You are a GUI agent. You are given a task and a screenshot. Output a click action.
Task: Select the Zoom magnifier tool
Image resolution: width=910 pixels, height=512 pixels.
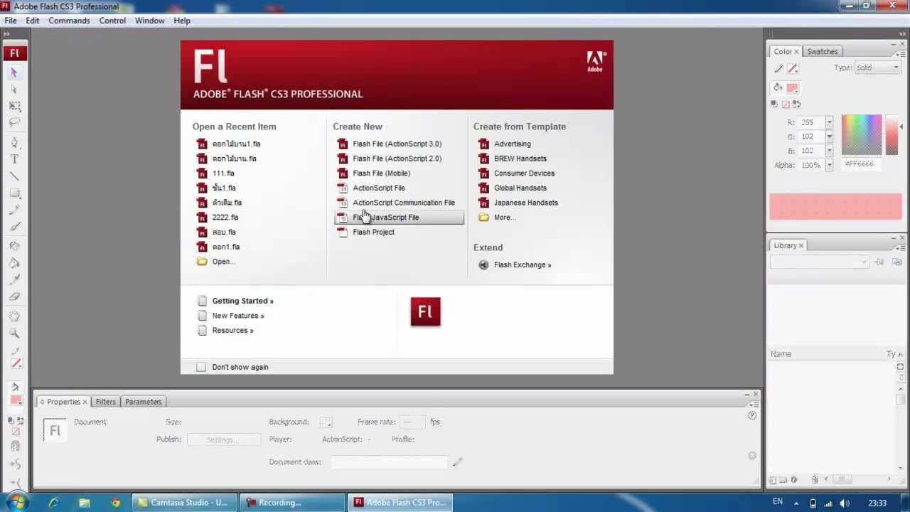[x=14, y=333]
